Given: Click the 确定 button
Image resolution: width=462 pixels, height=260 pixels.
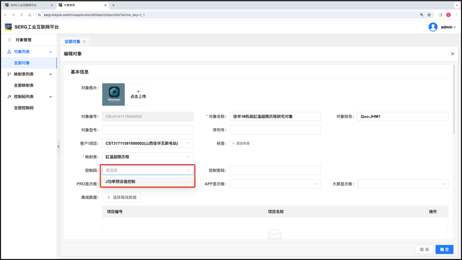Looking at the screenshot, I should (x=444, y=249).
